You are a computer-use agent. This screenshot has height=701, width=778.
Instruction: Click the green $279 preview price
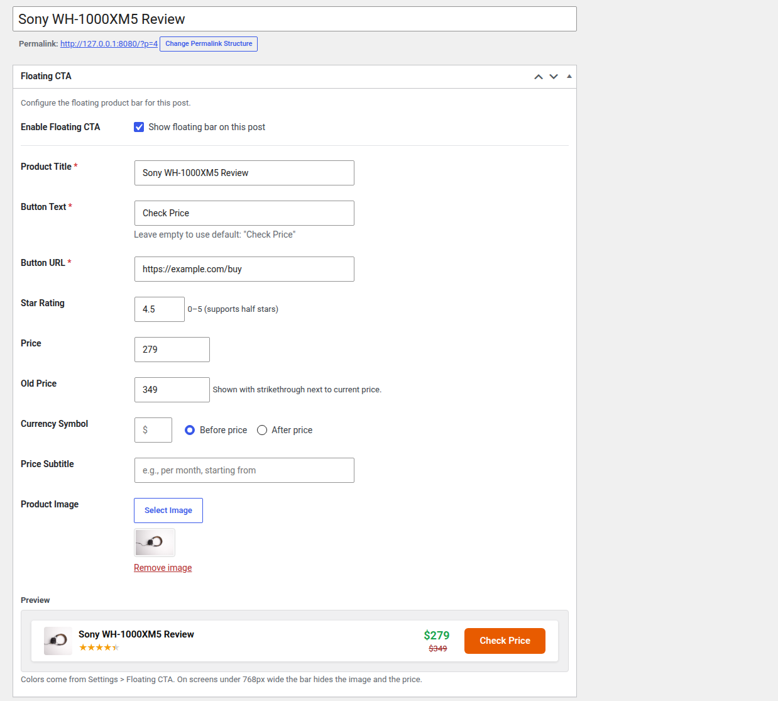437,636
